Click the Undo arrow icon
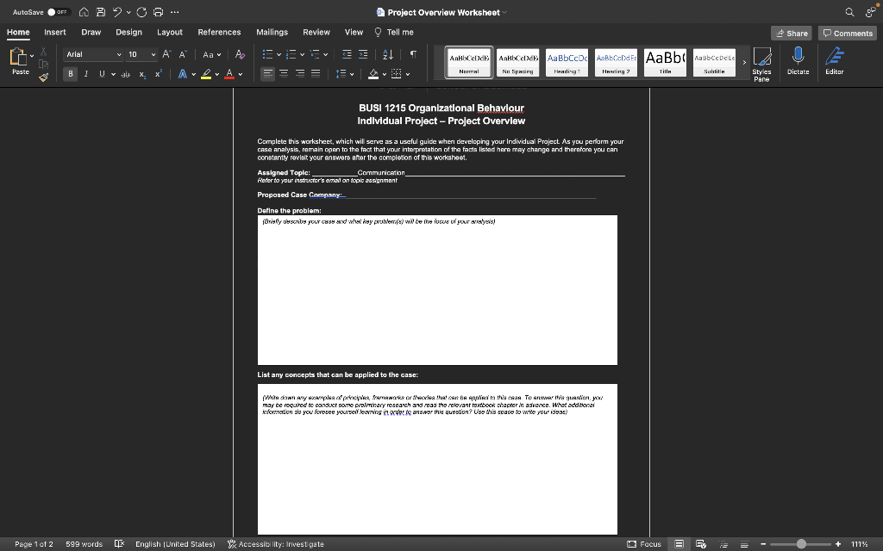The height and width of the screenshot is (551, 883). coord(117,12)
